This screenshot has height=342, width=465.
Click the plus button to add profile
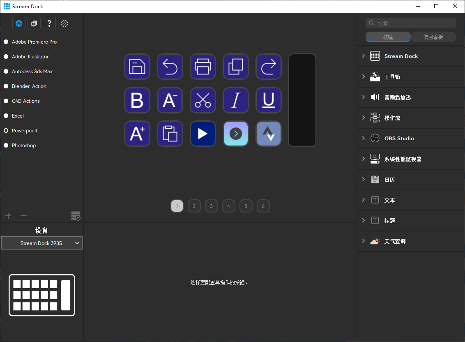pyautogui.click(x=8, y=216)
